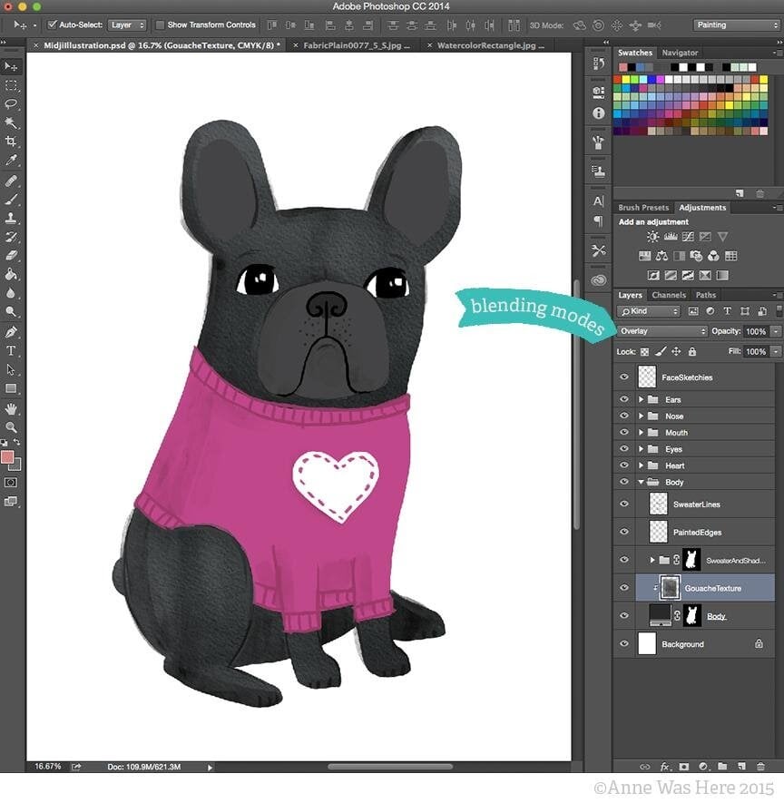Pick the Crop tool
The width and height of the screenshot is (784, 803).
click(x=11, y=142)
